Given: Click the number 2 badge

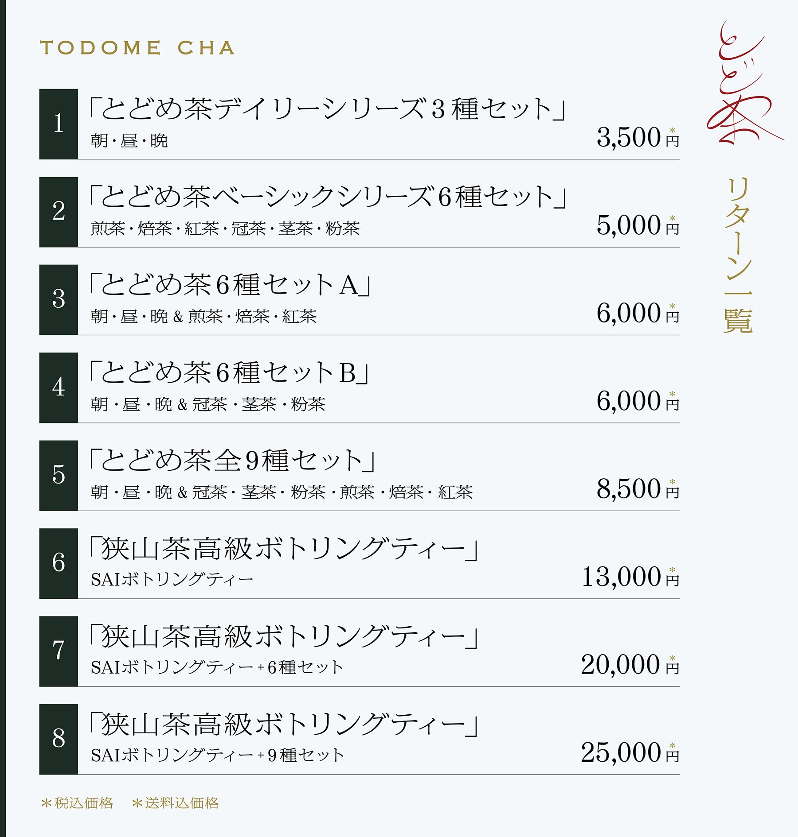Looking at the screenshot, I should tap(59, 212).
